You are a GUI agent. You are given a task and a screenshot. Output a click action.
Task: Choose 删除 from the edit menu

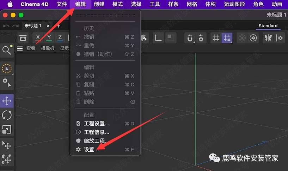point(105,102)
